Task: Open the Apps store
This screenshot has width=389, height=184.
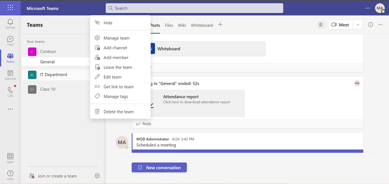Action: [10, 158]
